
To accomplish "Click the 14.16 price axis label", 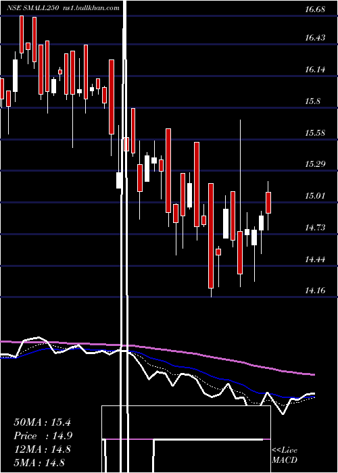I will [x=315, y=291].
